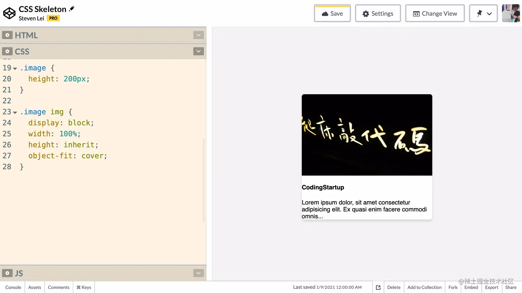This screenshot has height=293, width=522.
Task: Open the CSS panel settings gear
Action: click(x=7, y=51)
